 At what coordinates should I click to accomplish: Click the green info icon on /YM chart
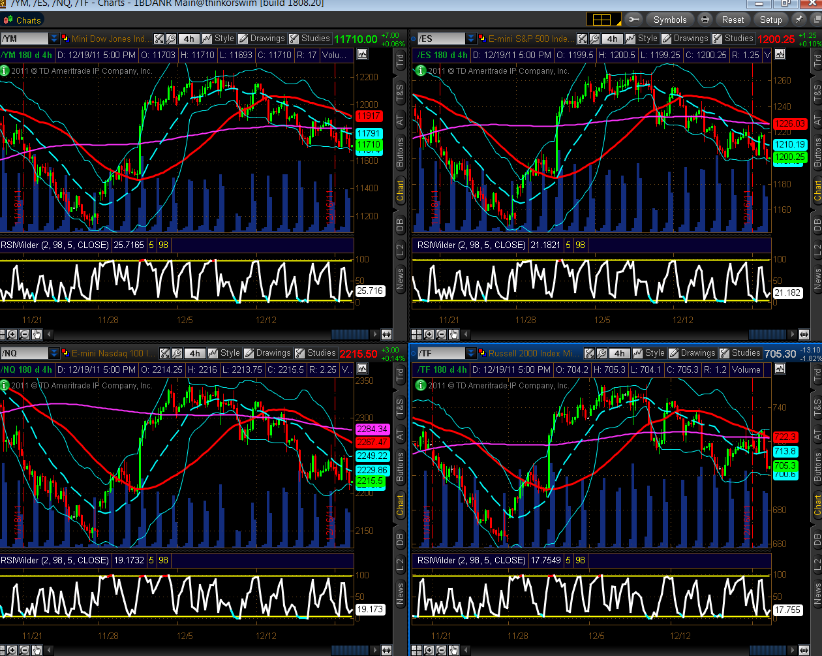coord(5,70)
